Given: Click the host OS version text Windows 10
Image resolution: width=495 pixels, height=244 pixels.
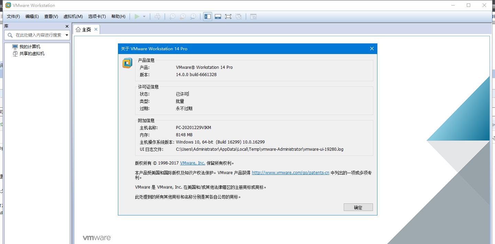Looking at the screenshot, I should (220, 142).
